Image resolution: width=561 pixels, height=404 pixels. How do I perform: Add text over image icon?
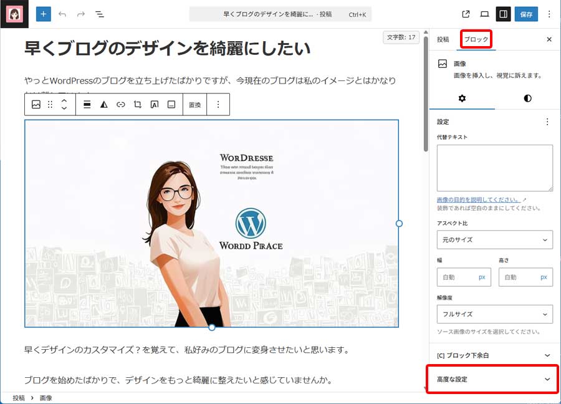155,105
